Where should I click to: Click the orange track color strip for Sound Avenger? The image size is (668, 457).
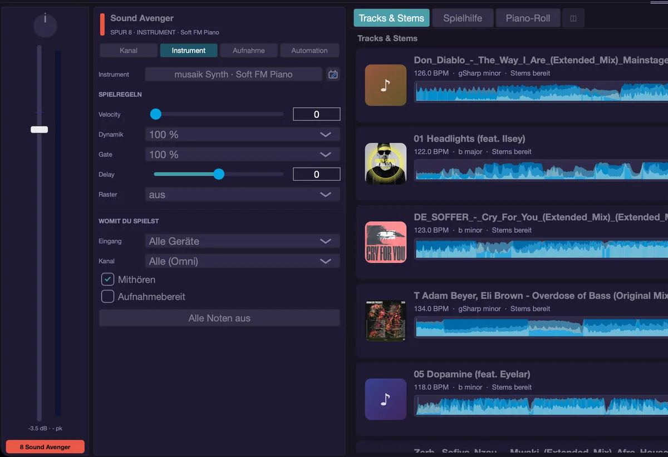(x=102, y=24)
